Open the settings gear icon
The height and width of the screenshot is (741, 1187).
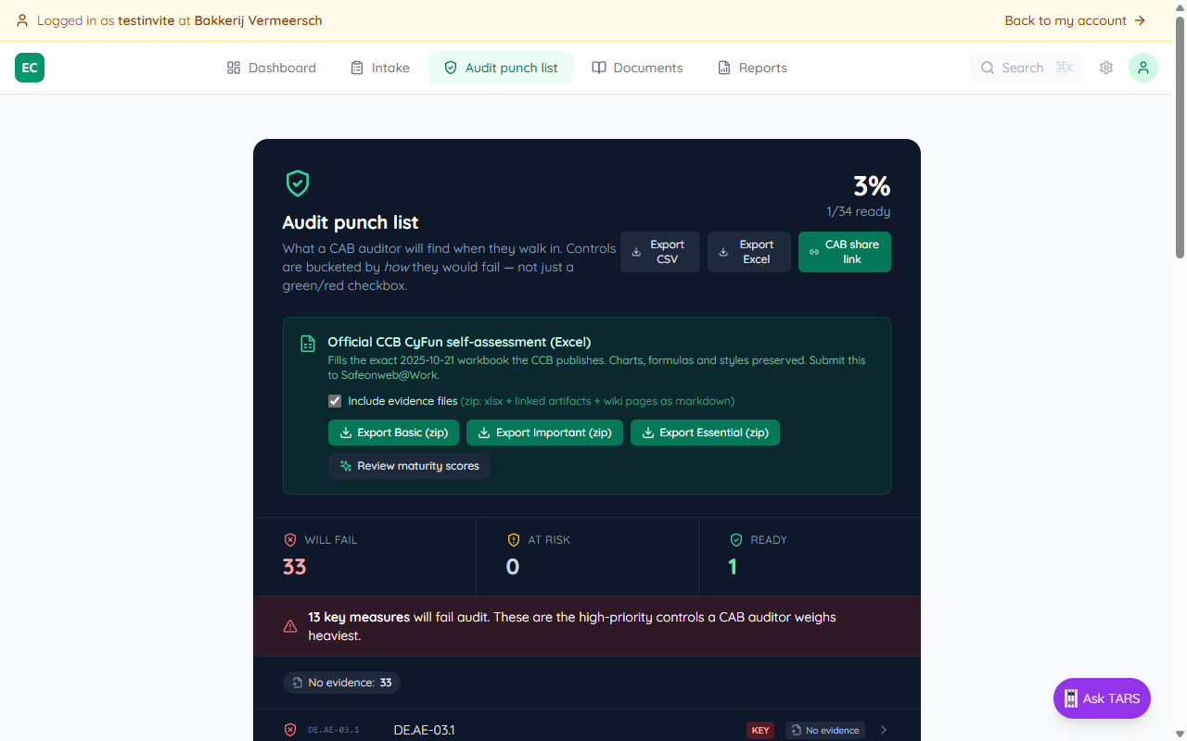pos(1105,67)
